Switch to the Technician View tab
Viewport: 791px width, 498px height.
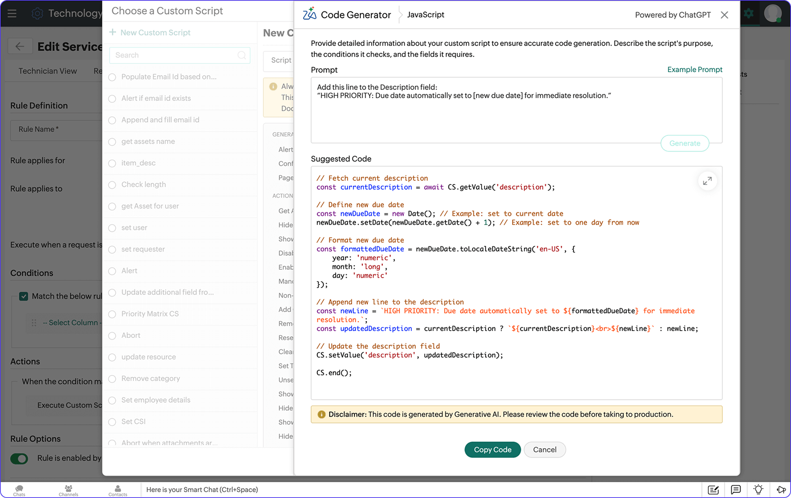(47, 71)
